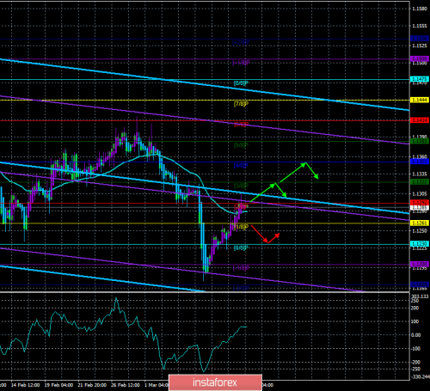Select the blue 1.1353 level price tag
The height and width of the screenshot is (391, 430).
tap(420, 162)
